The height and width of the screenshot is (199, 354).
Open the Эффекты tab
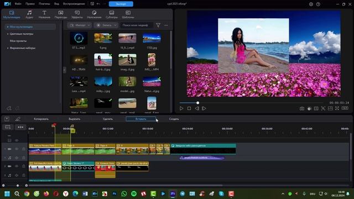pos(77,14)
